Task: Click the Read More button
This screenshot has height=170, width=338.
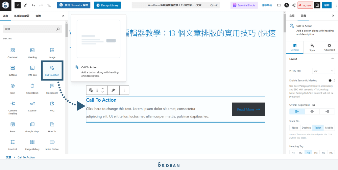Action: coord(248,109)
